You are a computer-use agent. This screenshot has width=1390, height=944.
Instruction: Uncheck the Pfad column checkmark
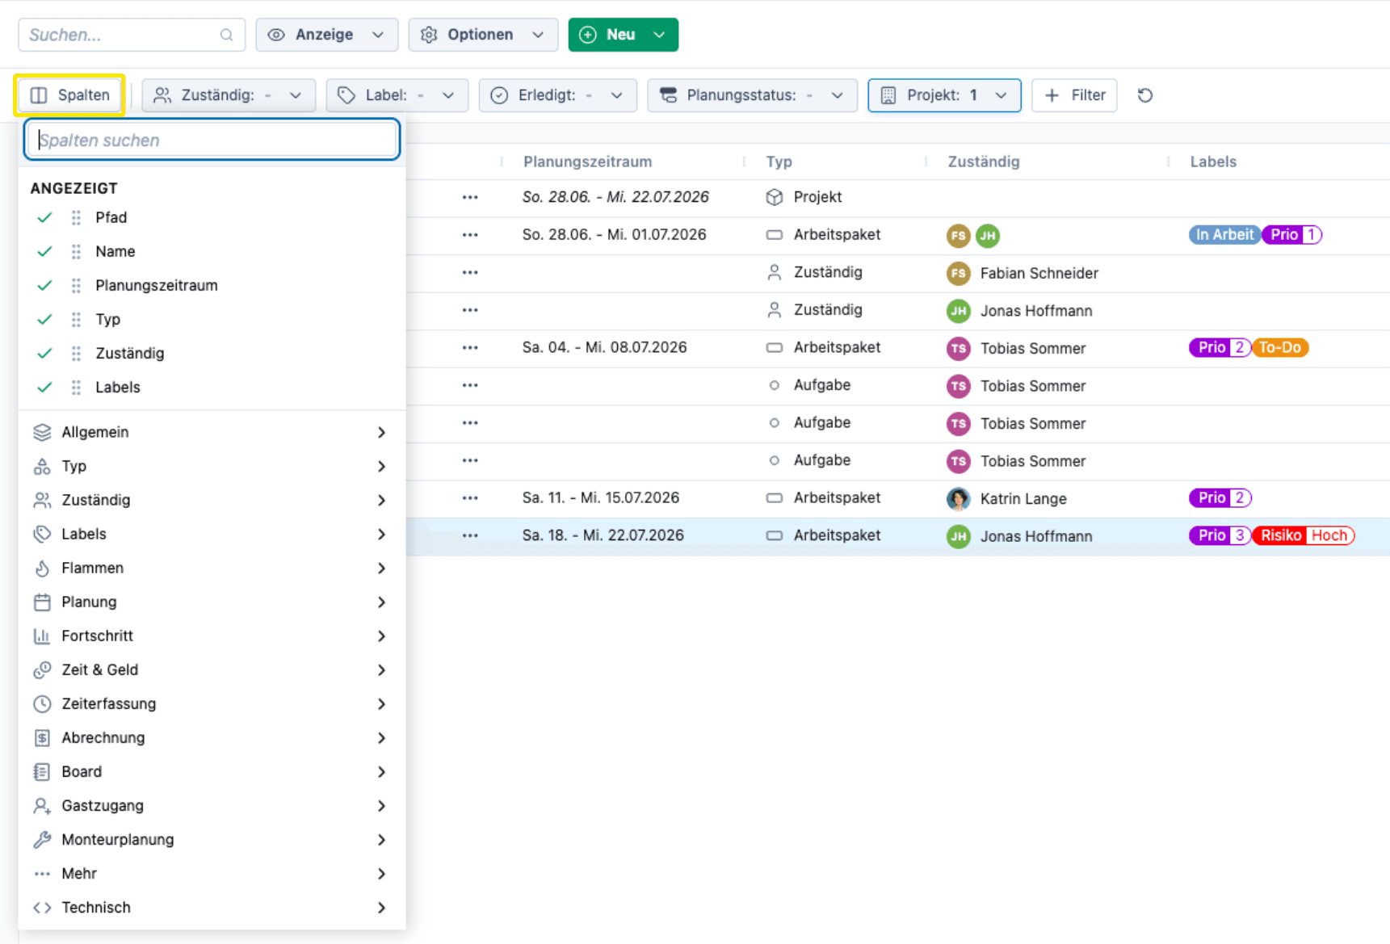tap(44, 217)
